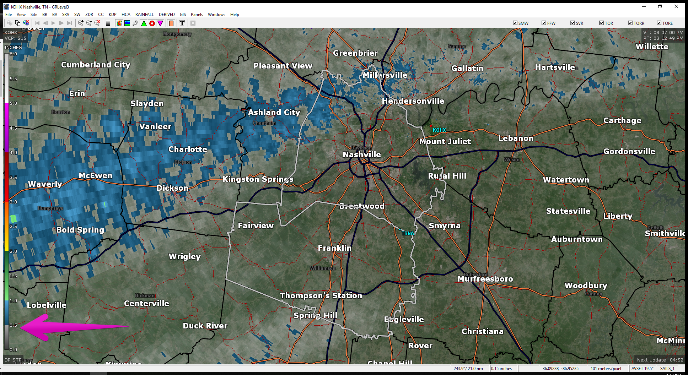Open the File menu
688x375 pixels.
(x=9, y=15)
